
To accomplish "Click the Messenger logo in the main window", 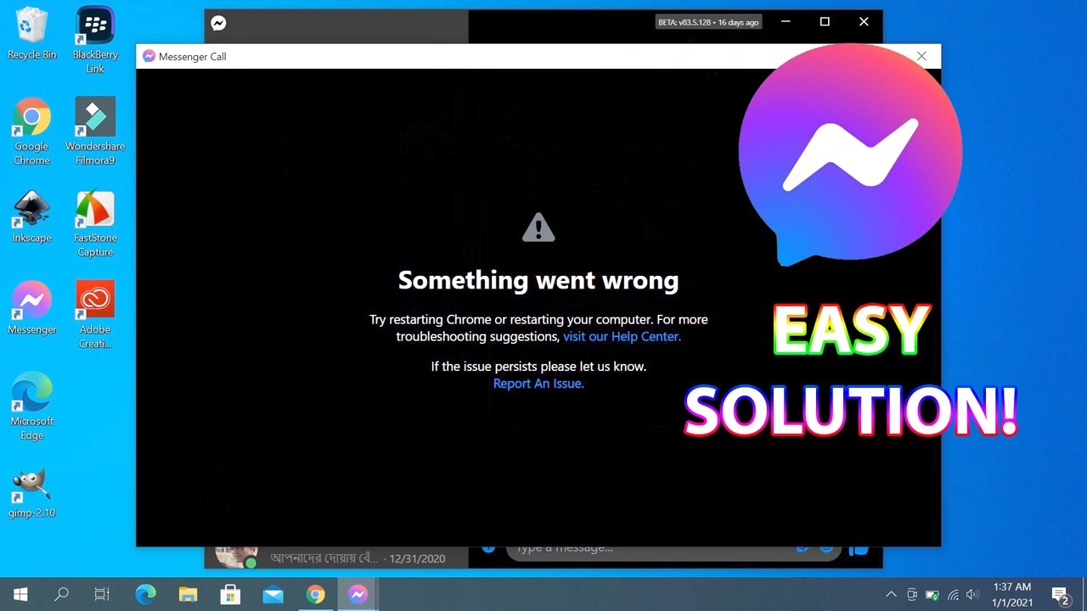I will click(x=218, y=24).
